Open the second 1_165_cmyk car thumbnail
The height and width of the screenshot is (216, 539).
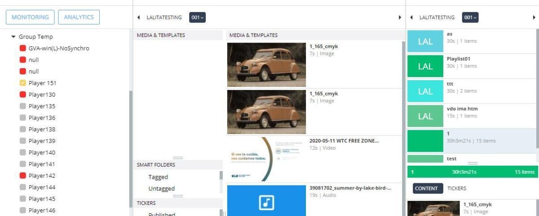point(266,112)
